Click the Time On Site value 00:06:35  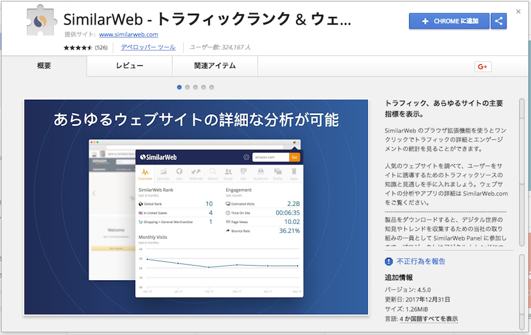(287, 213)
